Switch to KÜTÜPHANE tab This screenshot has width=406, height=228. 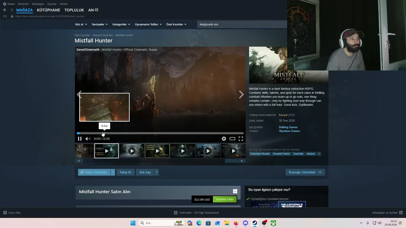pos(49,10)
